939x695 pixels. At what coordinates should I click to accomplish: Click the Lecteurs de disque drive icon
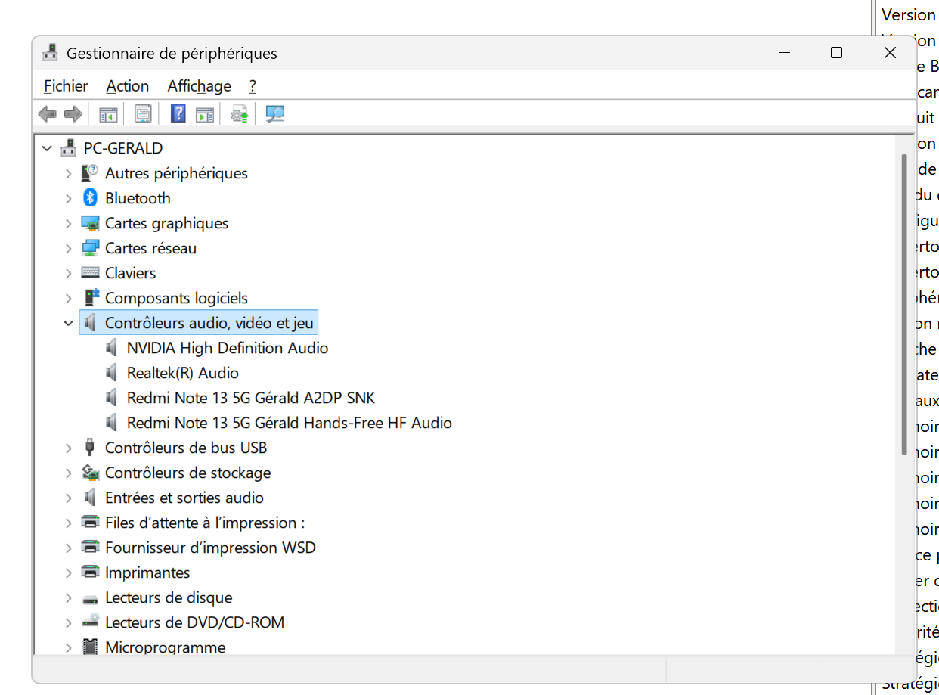pos(91,598)
